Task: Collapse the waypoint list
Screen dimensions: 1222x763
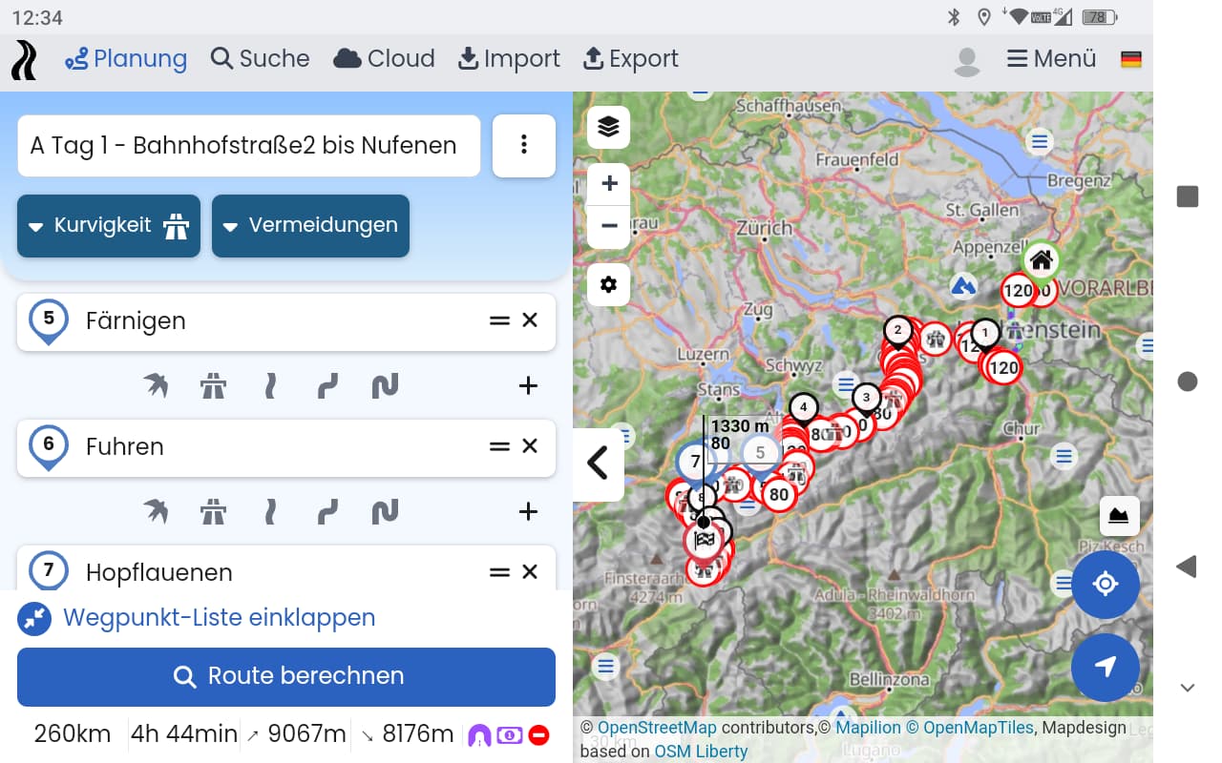Action: pyautogui.click(x=218, y=618)
